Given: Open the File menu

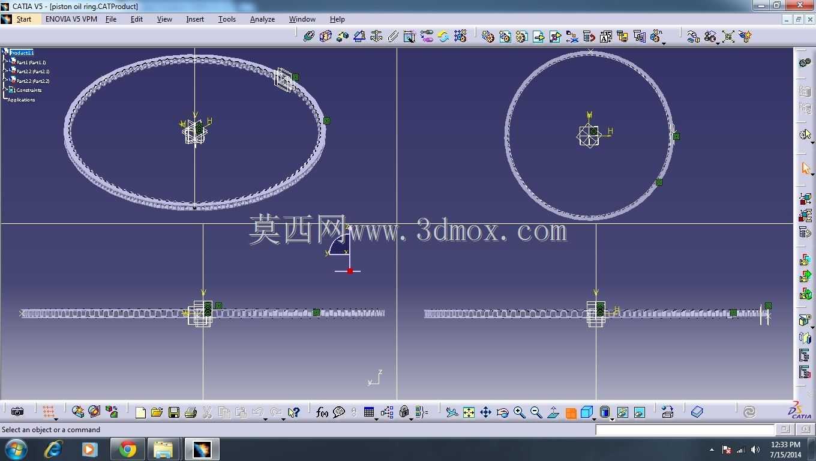Looking at the screenshot, I should pyautogui.click(x=111, y=19).
